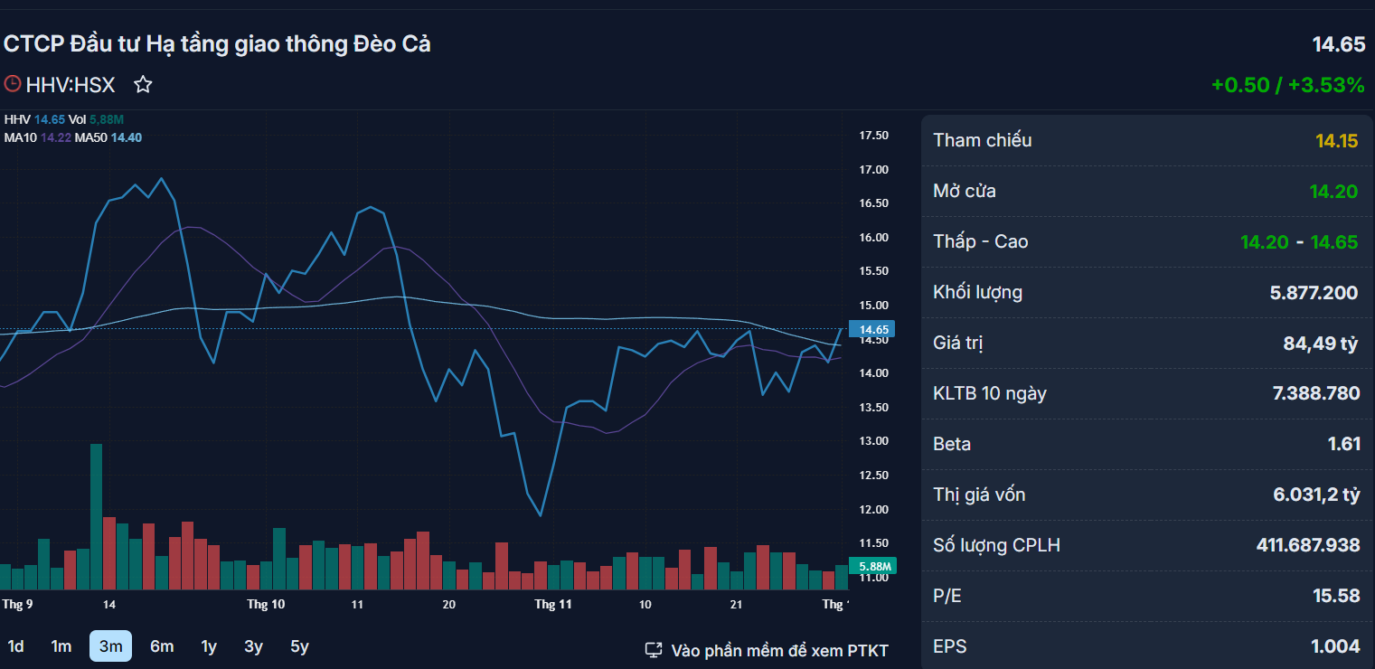Click the tallest green volume bar near 14
This screenshot has width=1375, height=669.
[96, 516]
